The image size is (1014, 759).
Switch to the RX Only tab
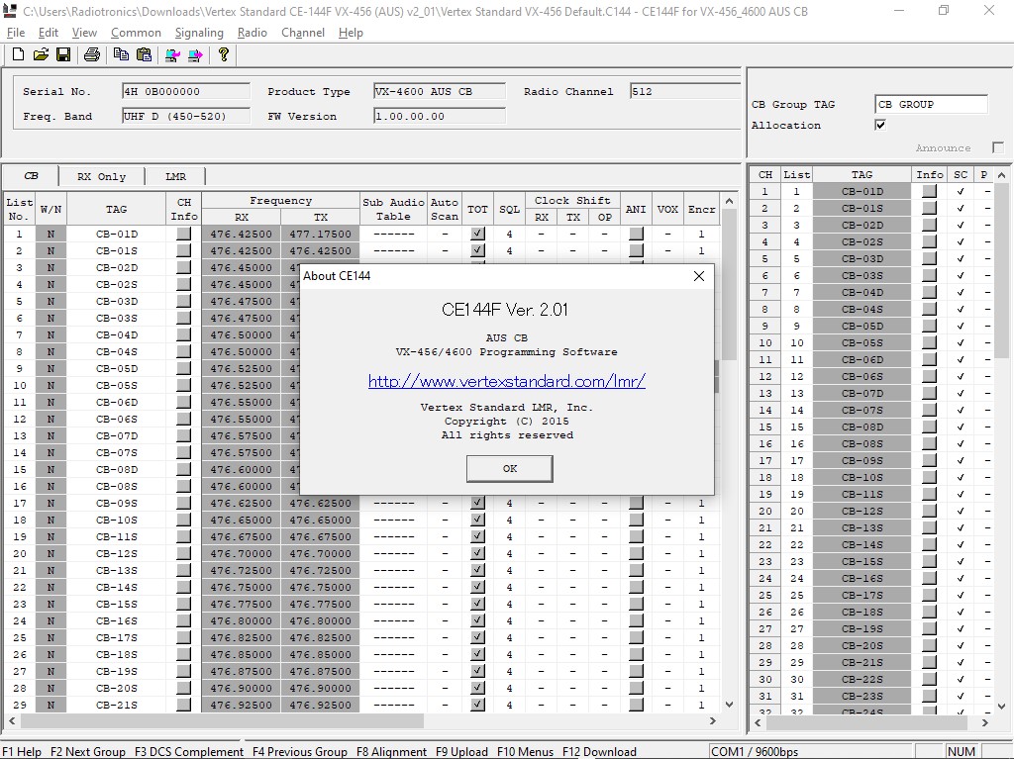coord(102,176)
